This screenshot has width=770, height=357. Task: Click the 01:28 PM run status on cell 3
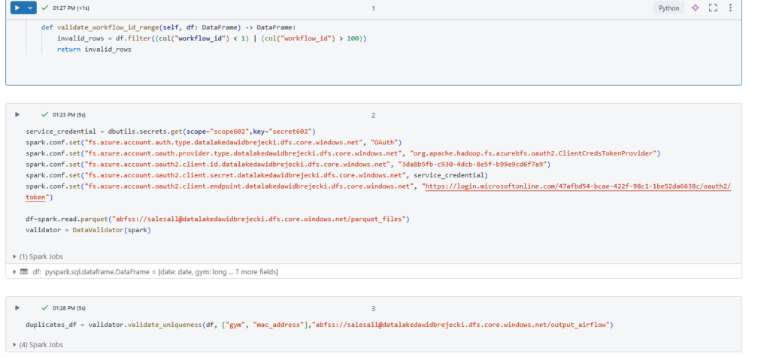tap(69, 308)
